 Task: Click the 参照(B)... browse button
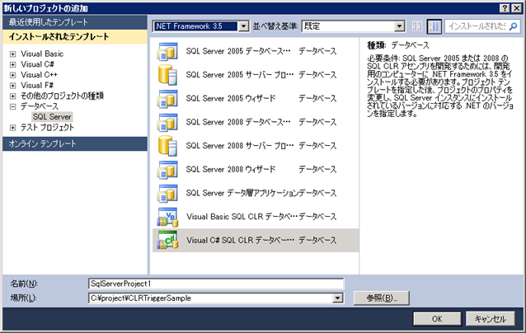point(382,298)
